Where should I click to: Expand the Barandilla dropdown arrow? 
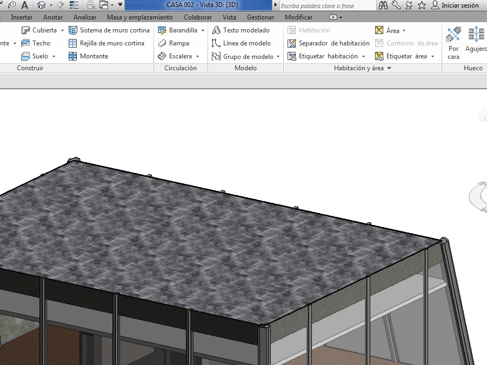[x=203, y=31]
